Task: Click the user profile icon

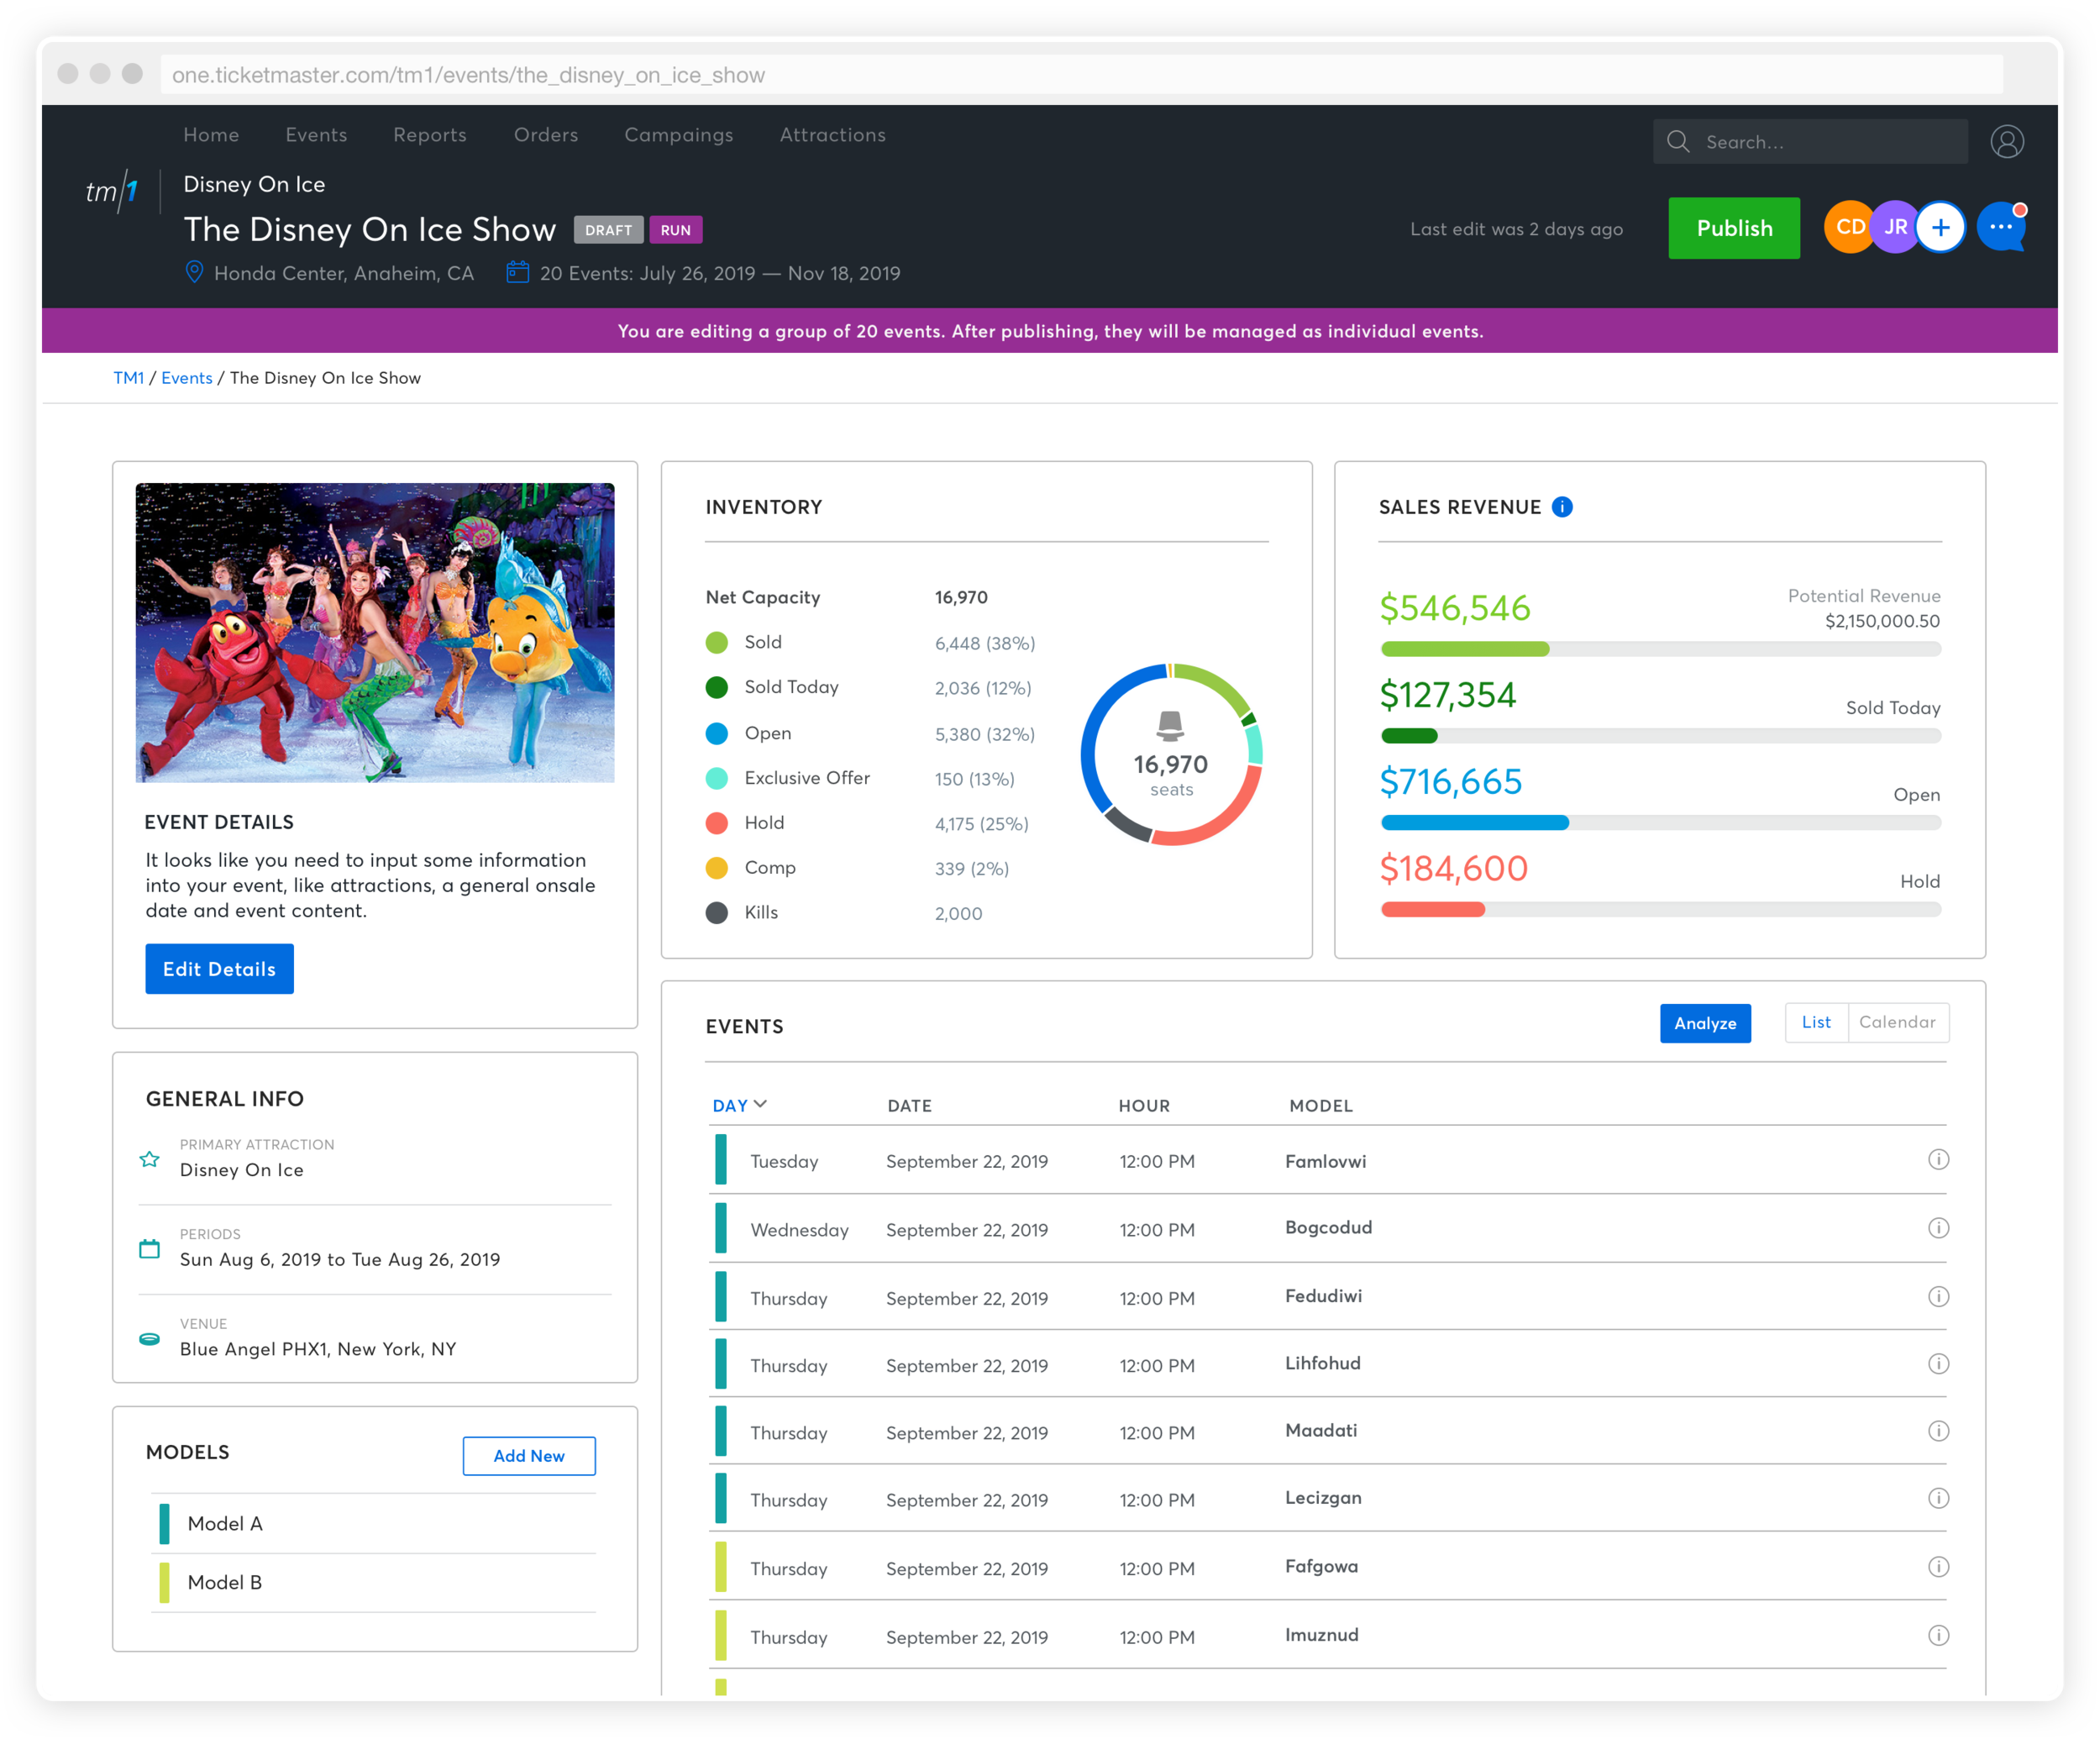Action: [2006, 142]
